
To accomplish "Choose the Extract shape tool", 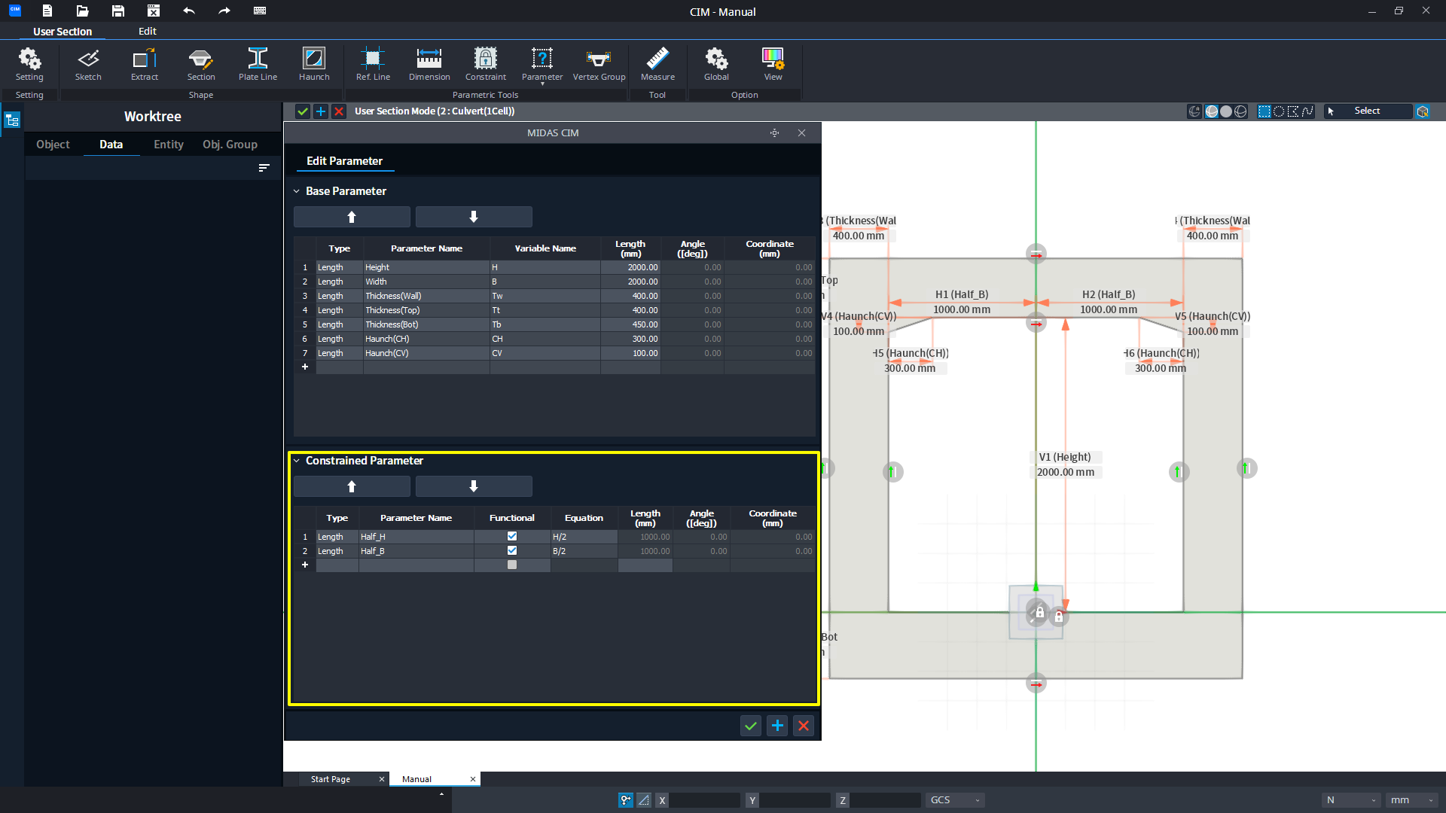I will pos(145,65).
